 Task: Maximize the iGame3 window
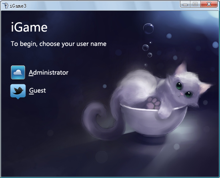[x=195, y=4]
